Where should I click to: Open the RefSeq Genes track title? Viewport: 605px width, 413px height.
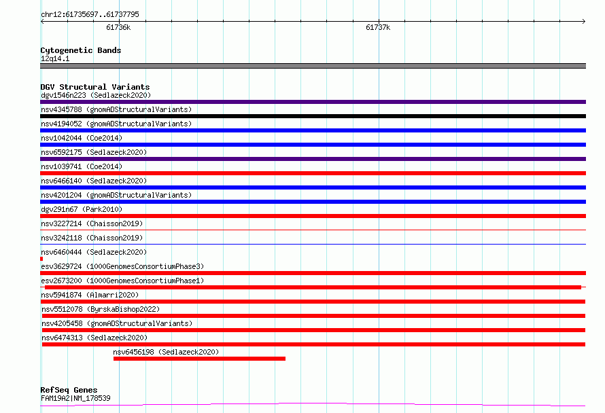pos(69,390)
